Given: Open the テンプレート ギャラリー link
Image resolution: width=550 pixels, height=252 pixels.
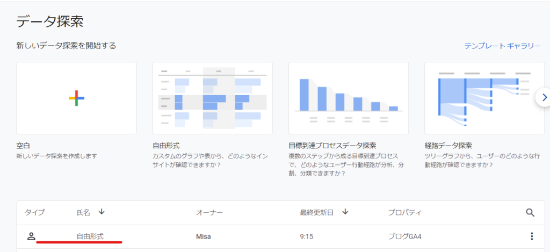Looking at the screenshot, I should pyautogui.click(x=502, y=46).
